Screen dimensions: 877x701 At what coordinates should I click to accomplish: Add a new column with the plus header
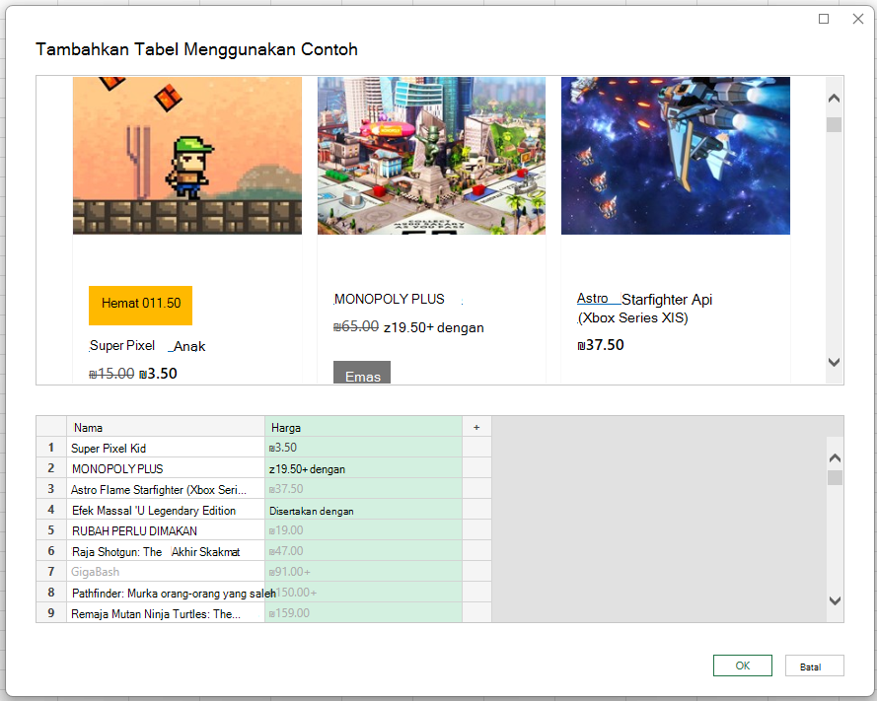click(476, 427)
